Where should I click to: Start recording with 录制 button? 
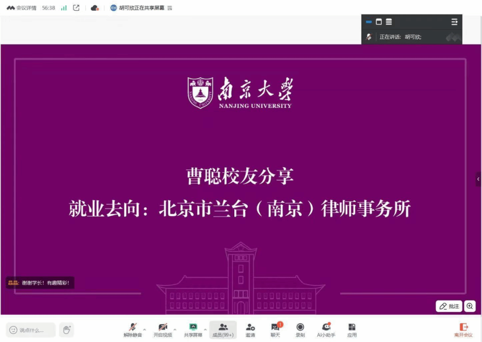coord(300,329)
